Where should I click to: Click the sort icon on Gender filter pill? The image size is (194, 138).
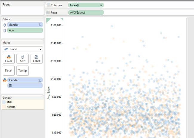[40, 25]
